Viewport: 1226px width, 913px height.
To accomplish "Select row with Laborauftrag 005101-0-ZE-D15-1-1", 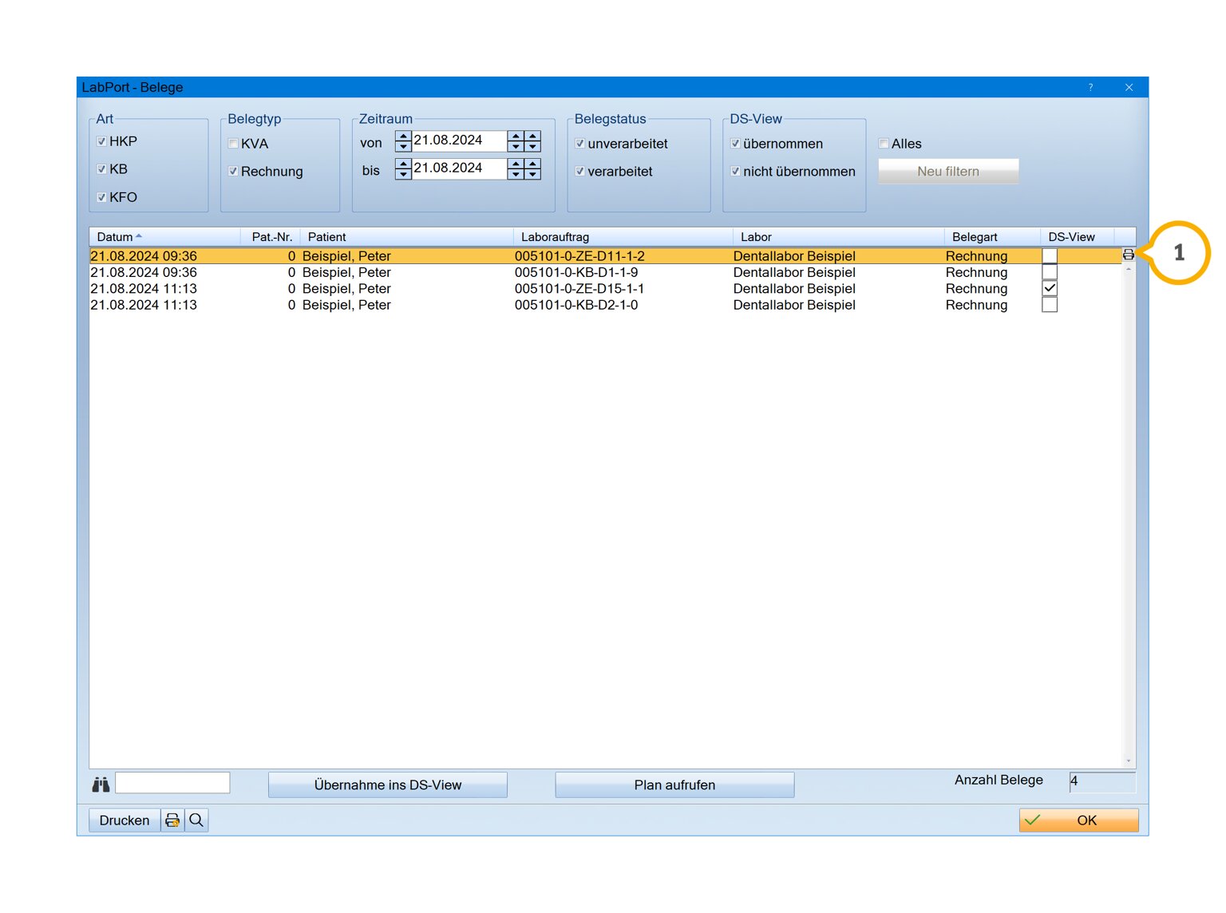I will click(605, 288).
